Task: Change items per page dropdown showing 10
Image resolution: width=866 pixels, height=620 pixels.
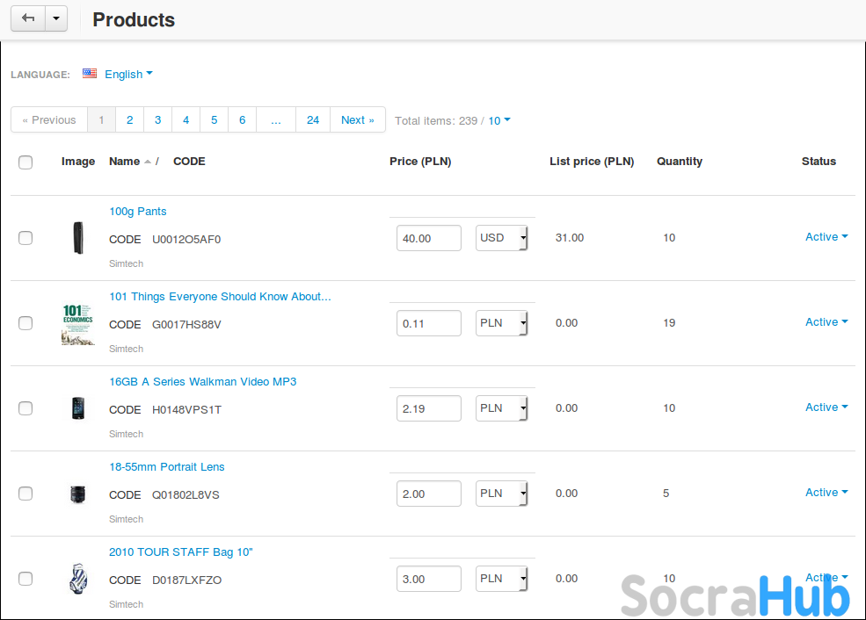Action: coord(499,121)
